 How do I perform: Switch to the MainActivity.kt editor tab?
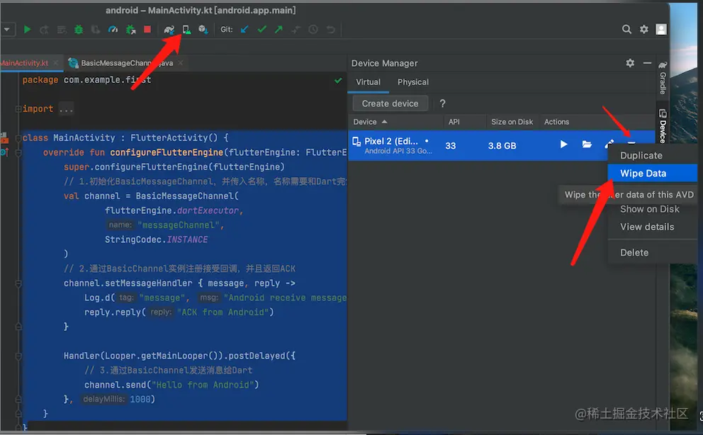(x=24, y=63)
